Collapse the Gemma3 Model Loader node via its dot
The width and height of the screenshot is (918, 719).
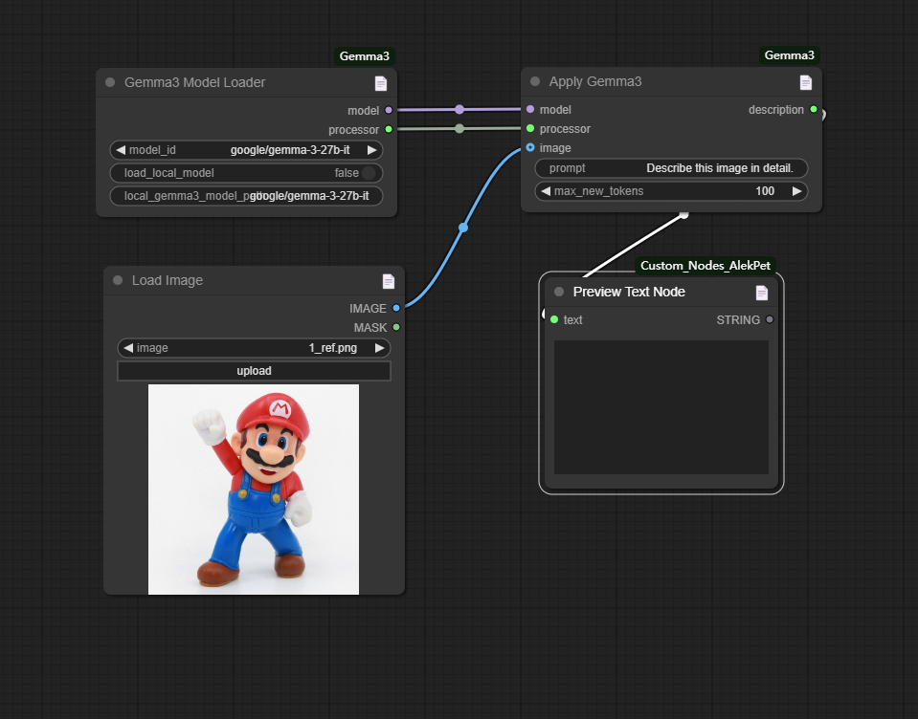click(x=110, y=82)
